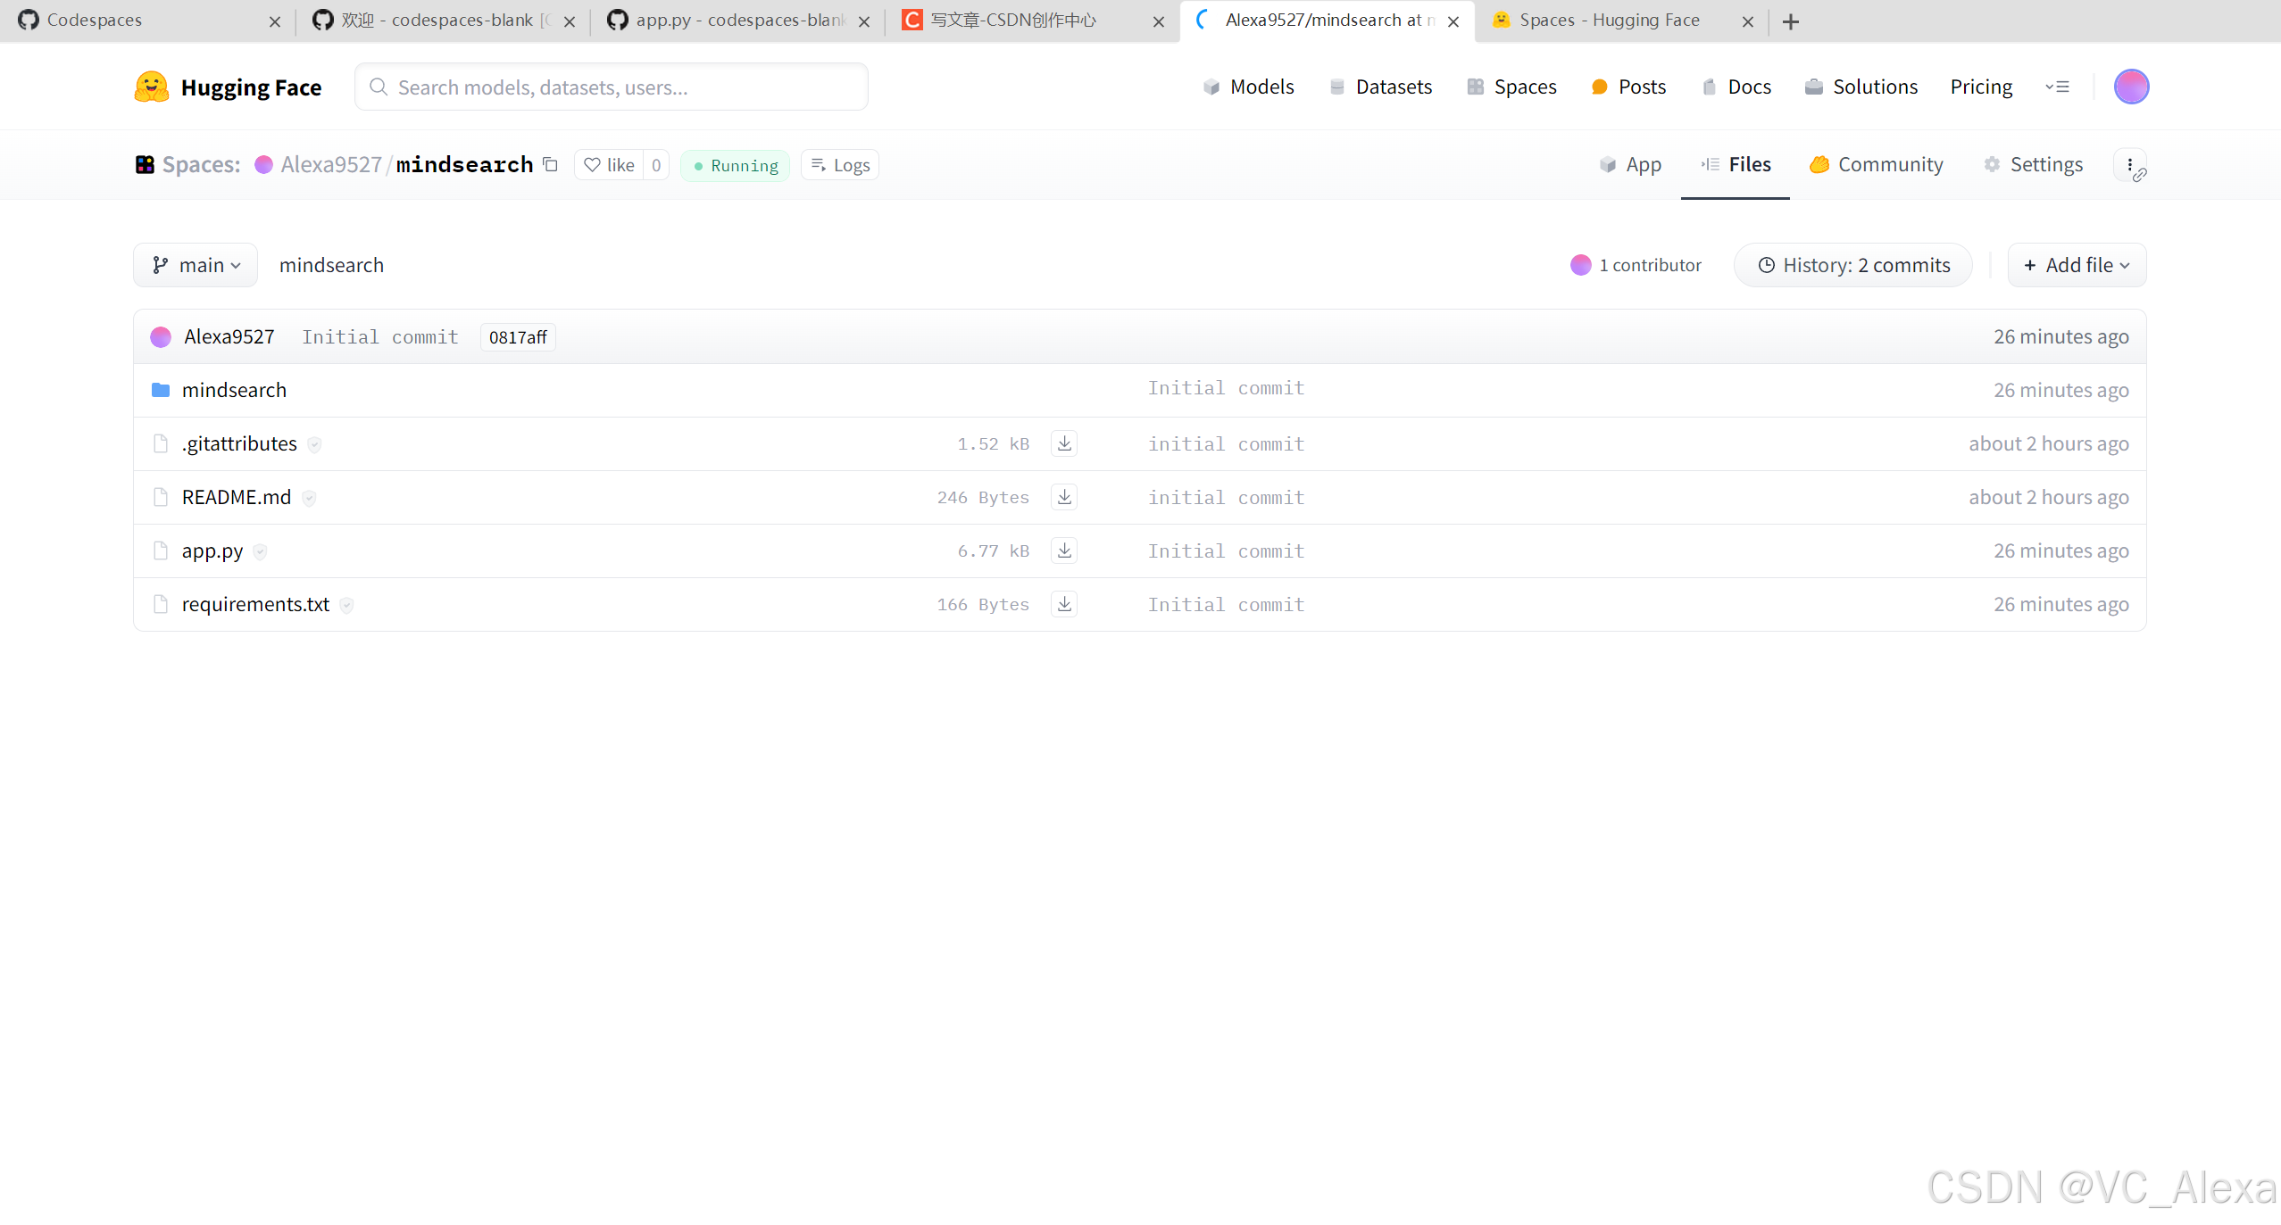Click Alexa9527's avatar in the commit row
Screen dimensions: 2281x1225
point(161,336)
